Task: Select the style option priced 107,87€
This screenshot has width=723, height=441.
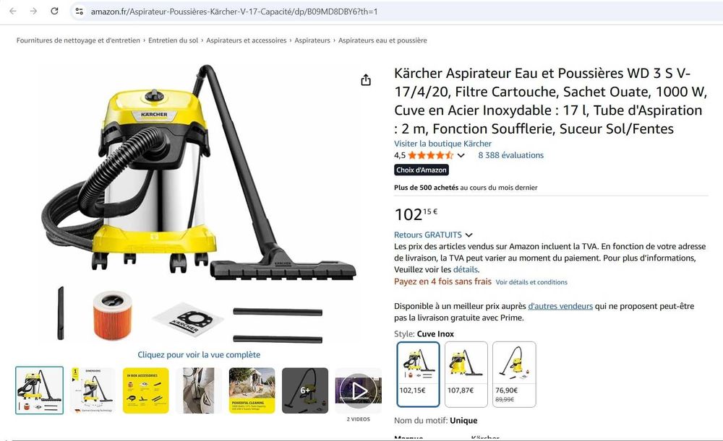Action: point(466,375)
